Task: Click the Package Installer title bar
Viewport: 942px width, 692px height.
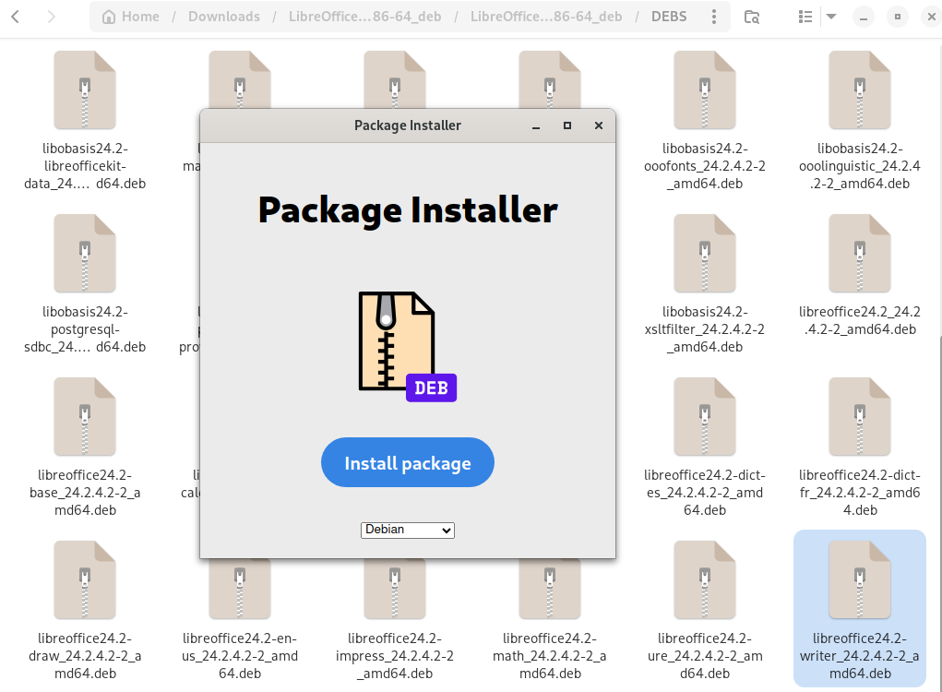Action: point(407,125)
